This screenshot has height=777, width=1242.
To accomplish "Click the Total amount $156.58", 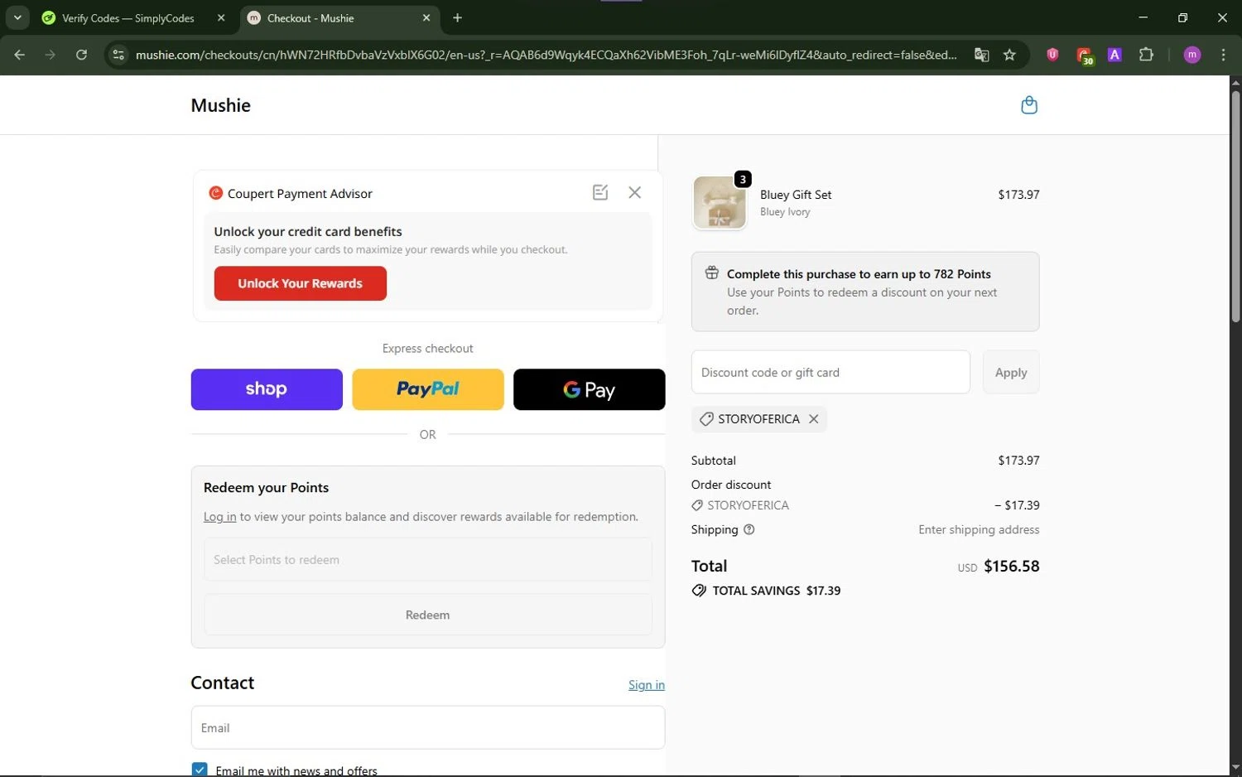I will pos(1011,567).
